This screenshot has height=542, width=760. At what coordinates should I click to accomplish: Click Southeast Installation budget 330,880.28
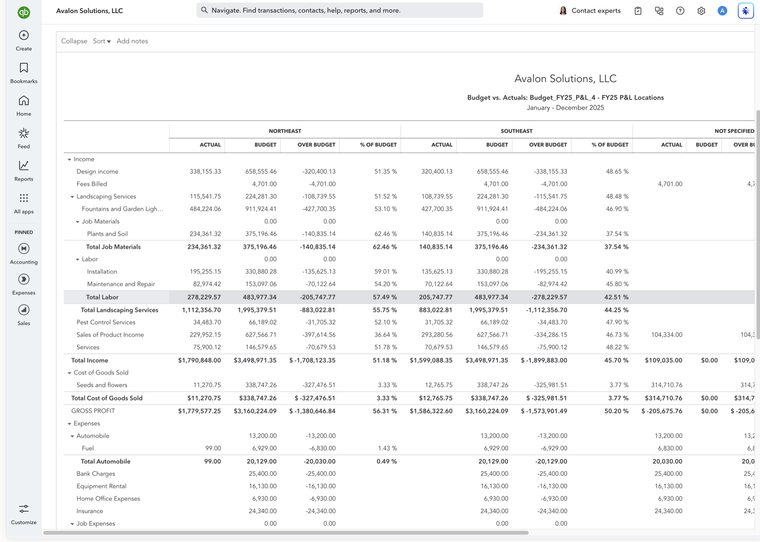tap(492, 272)
